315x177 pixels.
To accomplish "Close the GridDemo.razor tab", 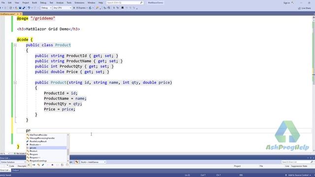I will click(21, 14).
